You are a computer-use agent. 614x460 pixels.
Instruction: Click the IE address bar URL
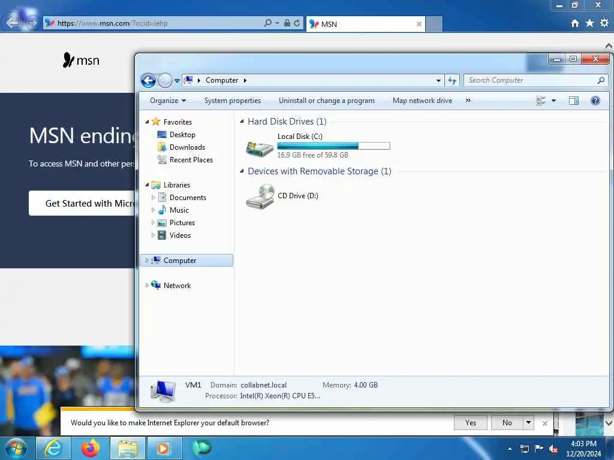[x=113, y=23]
